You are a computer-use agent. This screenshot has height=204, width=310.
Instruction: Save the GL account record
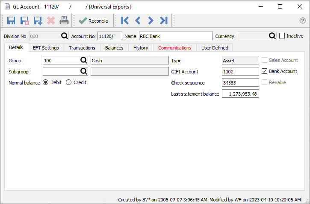coord(11,20)
